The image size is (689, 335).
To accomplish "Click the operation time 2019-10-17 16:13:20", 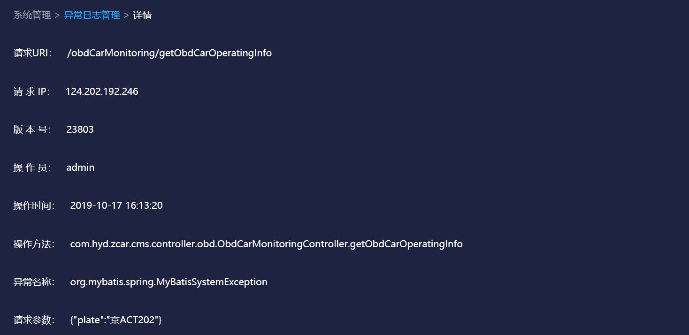I will pyautogui.click(x=116, y=205).
